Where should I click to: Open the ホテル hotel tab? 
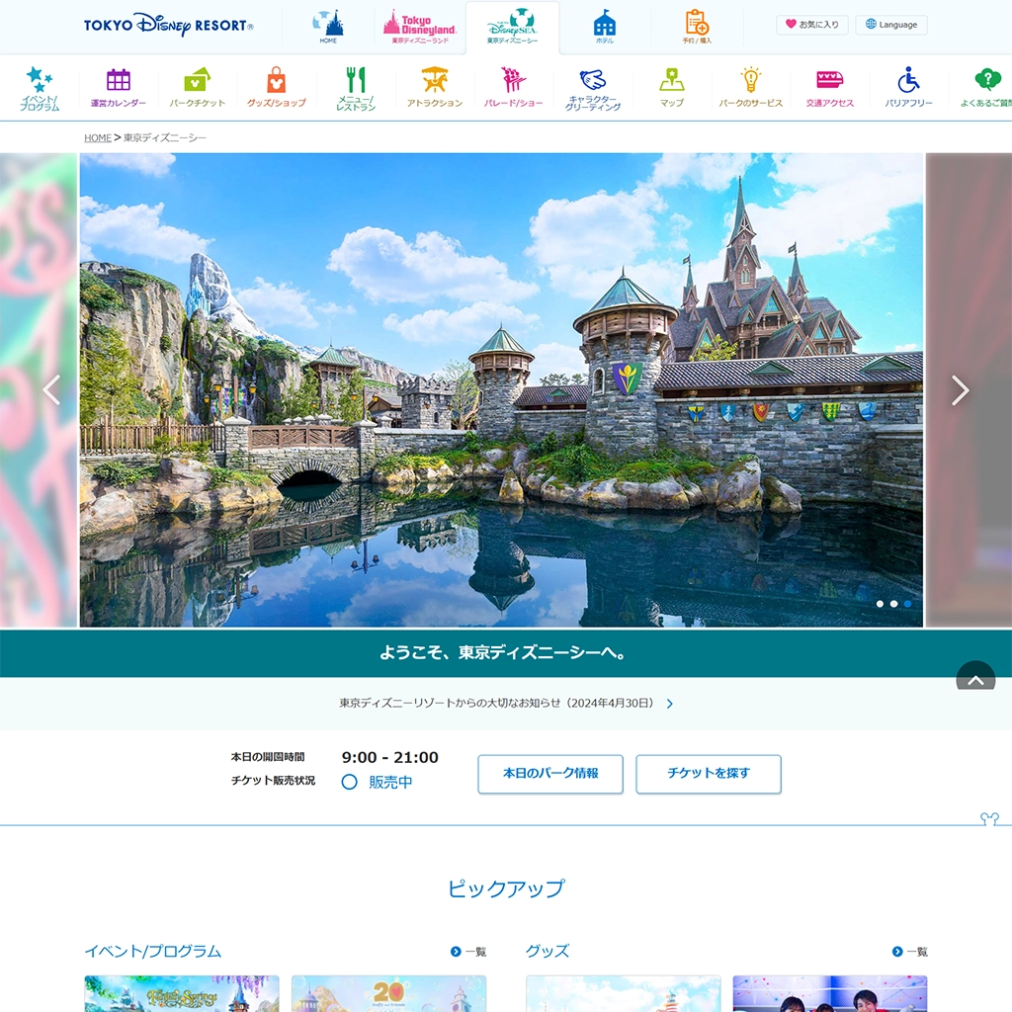(x=605, y=27)
